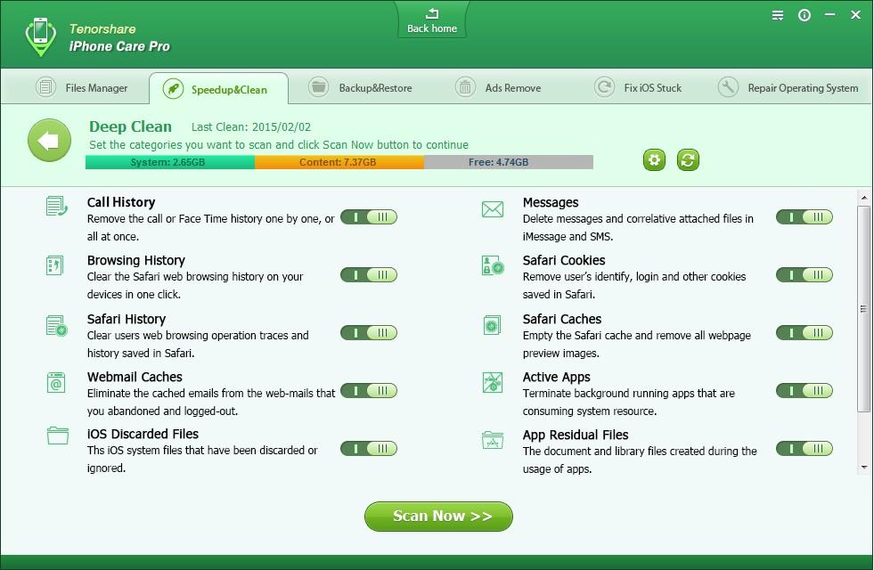Click the Free 4.74GB storage segment
The height and width of the screenshot is (570, 874).
[x=509, y=162]
